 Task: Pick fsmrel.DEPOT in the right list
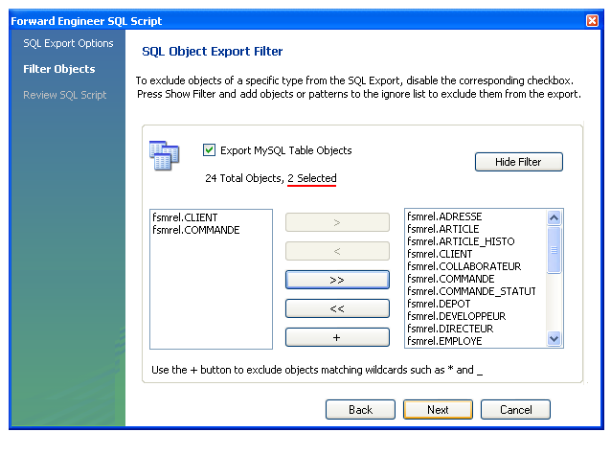click(439, 304)
